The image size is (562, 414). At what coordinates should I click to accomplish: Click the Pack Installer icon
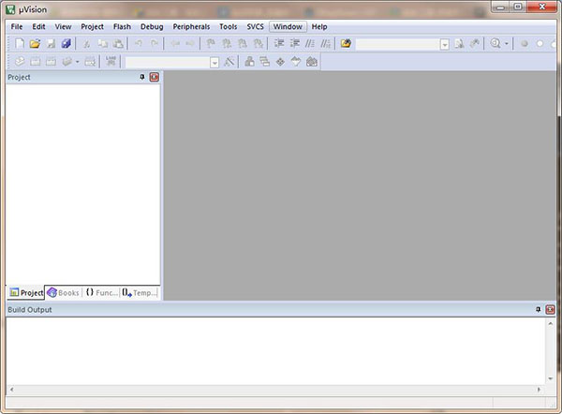coord(311,62)
